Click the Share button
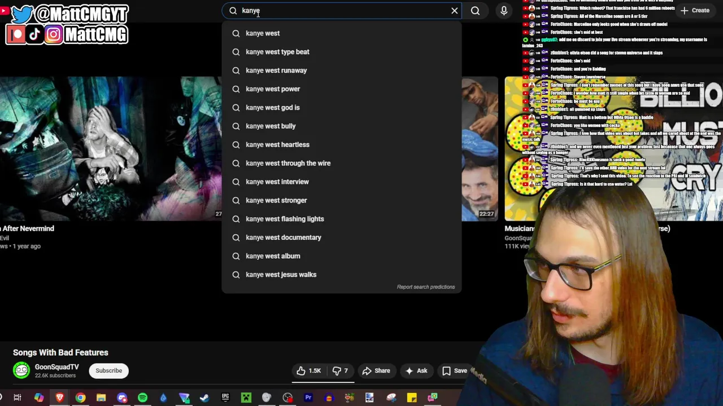Image resolution: width=723 pixels, height=406 pixels. tap(376, 370)
